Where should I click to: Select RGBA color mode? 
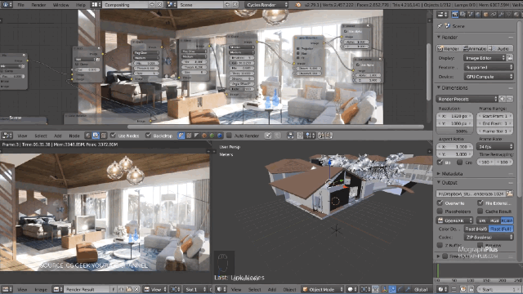tap(507, 220)
